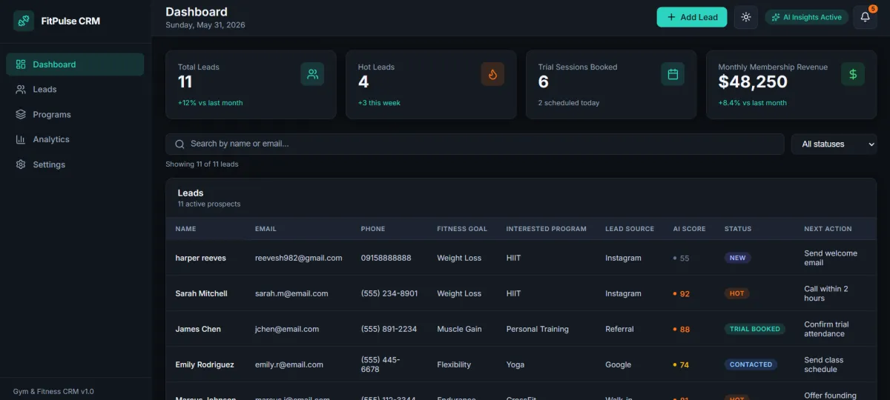Sort by NEXT ACTION column header
Screen dimensions: 890x400
[828, 229]
